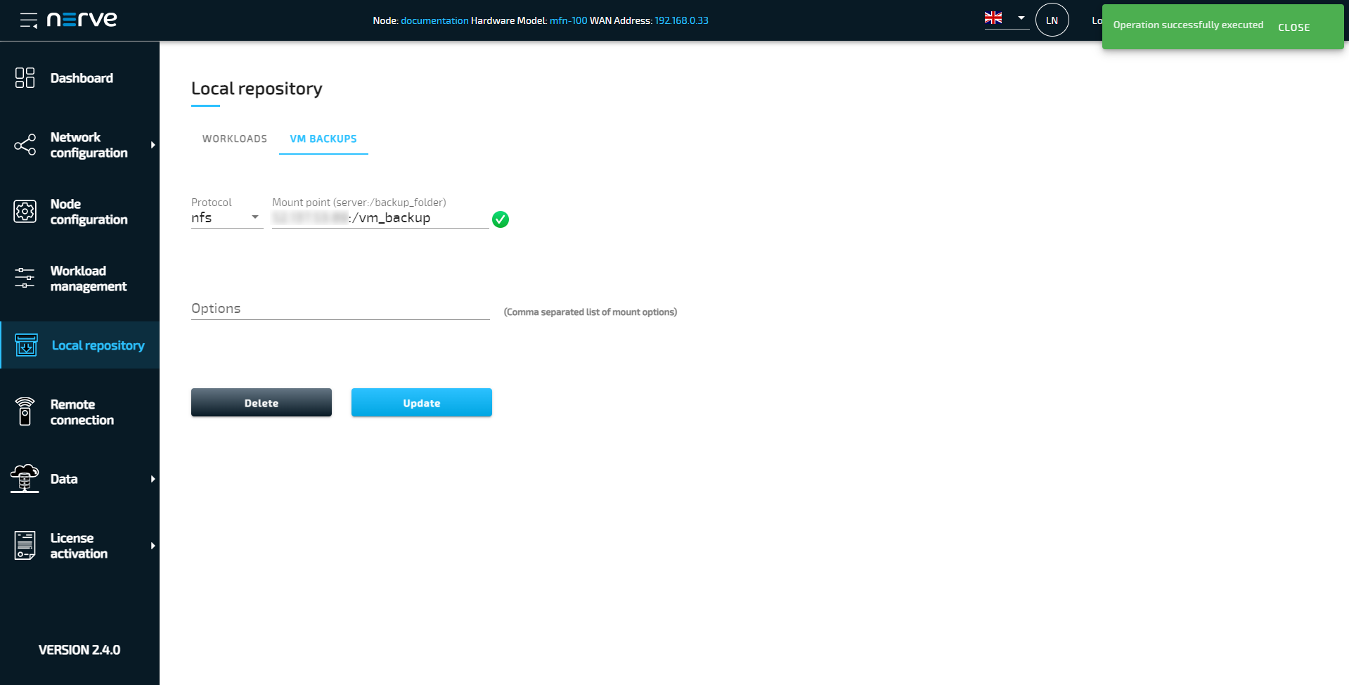Click the Delete button

261,402
